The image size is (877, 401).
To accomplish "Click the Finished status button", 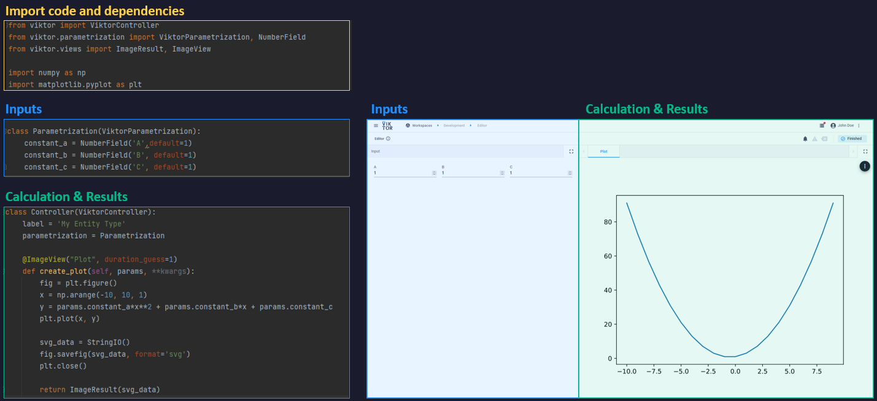I will coord(852,139).
